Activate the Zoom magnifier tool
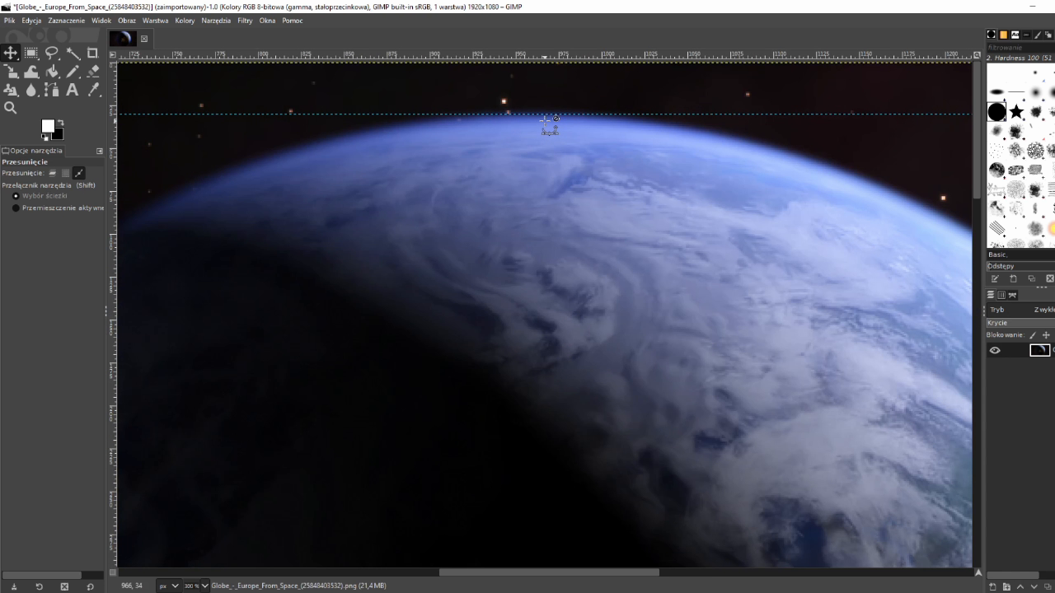Viewport: 1055px width, 593px height. pos(11,108)
